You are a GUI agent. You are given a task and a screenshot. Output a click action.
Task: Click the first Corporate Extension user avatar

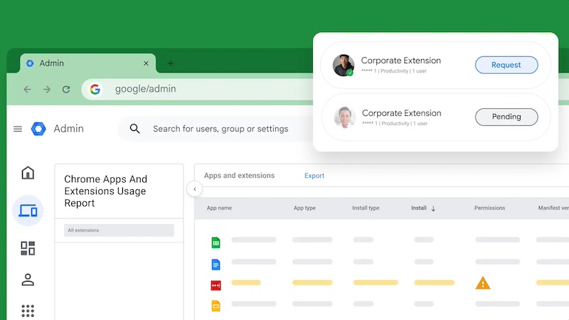(x=344, y=65)
